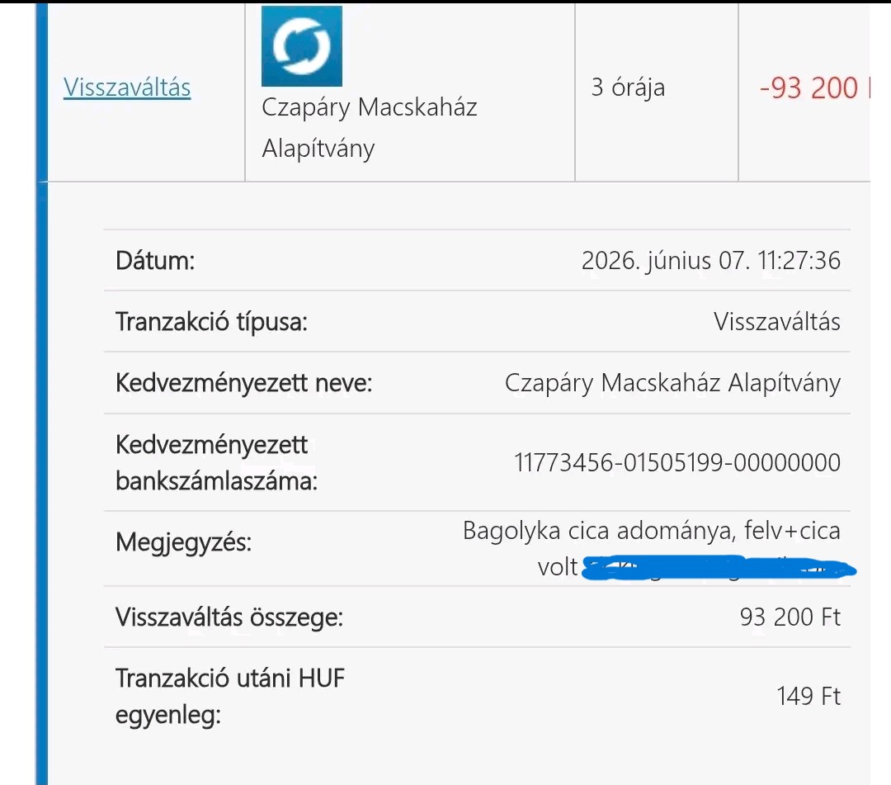Select the Czapáry Macskaház Alapítvány header text
The width and height of the screenshot is (891, 785).
[370, 127]
